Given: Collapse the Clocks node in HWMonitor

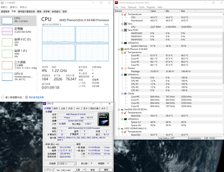Looking at the screenshot, I should pyautogui.click(x=122, y=94).
